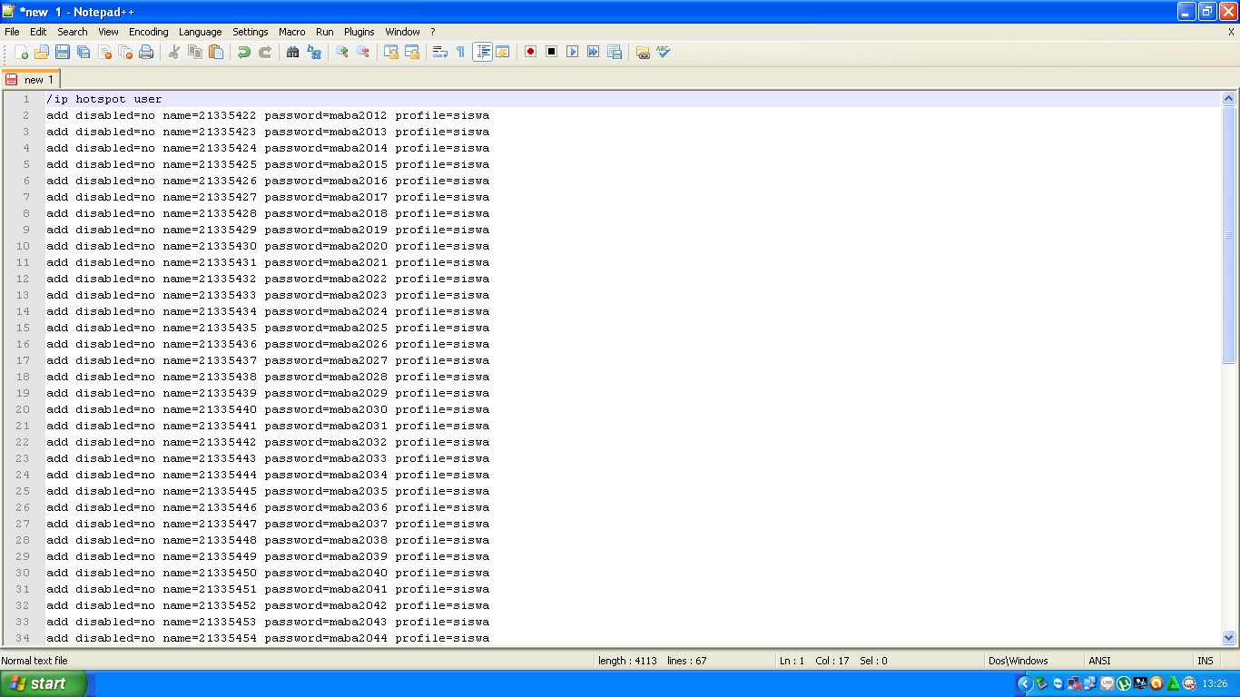1240x697 pixels.
Task: Zoom in using the magnifier plus icon
Action: click(x=341, y=53)
